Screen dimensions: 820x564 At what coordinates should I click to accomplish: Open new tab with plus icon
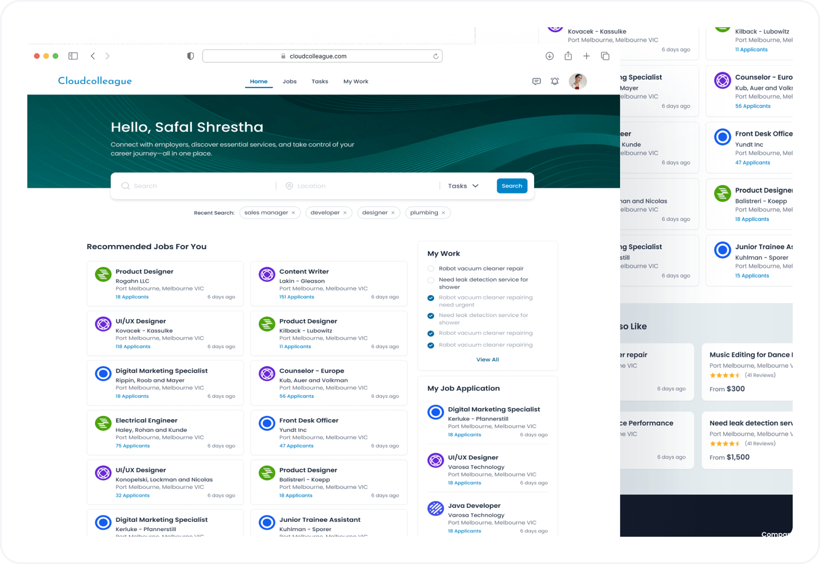(x=587, y=56)
